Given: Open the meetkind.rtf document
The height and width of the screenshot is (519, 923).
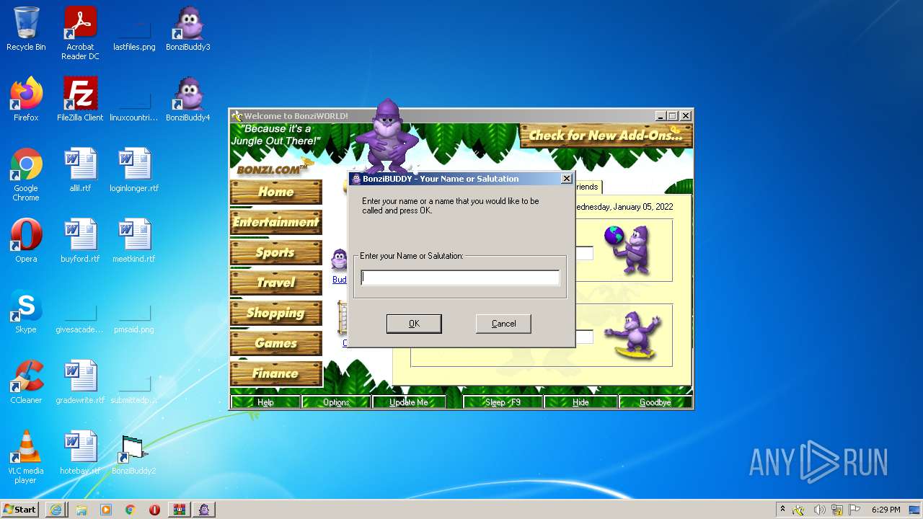Looking at the screenshot, I should [134, 241].
